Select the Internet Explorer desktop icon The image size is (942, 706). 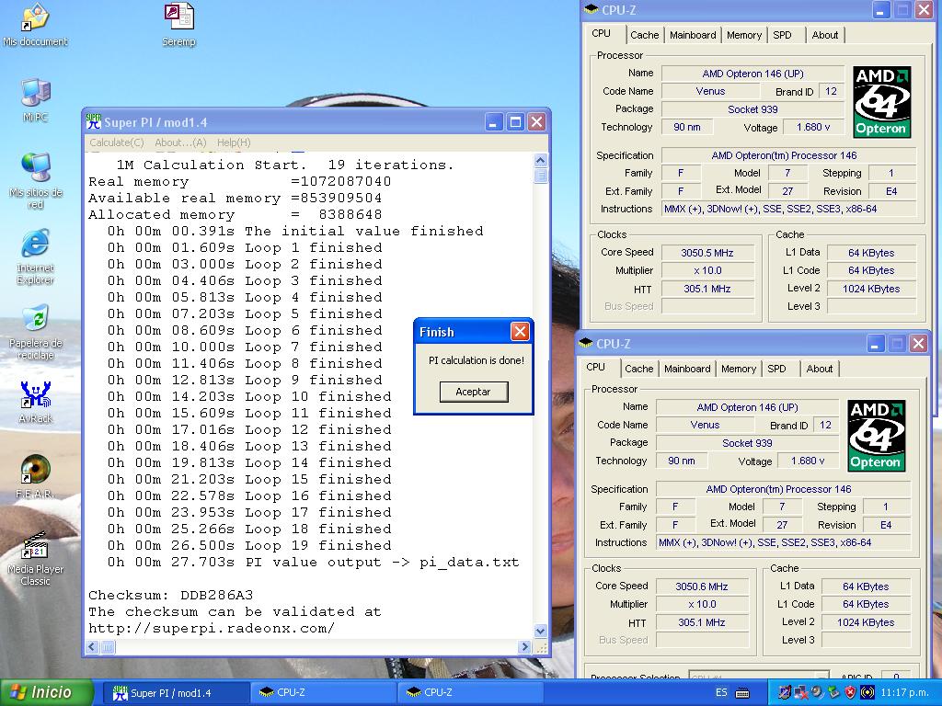coord(35,245)
